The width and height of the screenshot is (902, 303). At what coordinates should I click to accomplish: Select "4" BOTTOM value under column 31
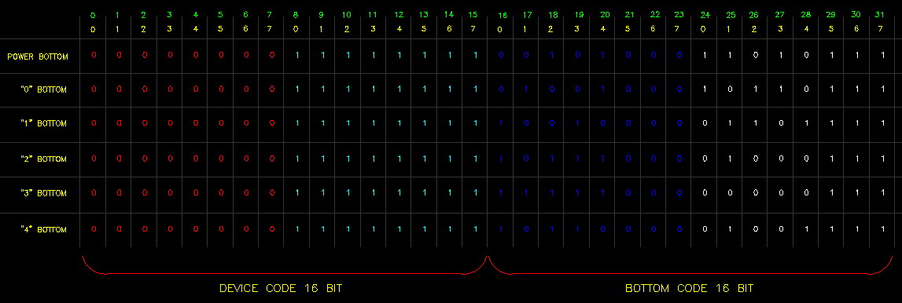[x=882, y=229]
